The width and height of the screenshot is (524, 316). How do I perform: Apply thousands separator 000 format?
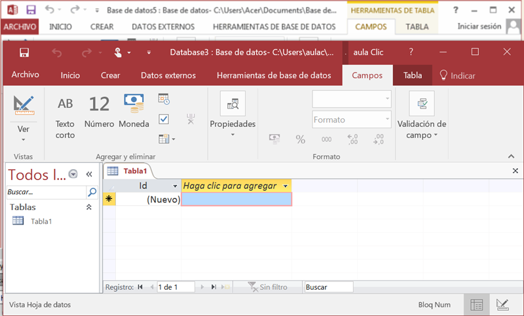tap(326, 139)
